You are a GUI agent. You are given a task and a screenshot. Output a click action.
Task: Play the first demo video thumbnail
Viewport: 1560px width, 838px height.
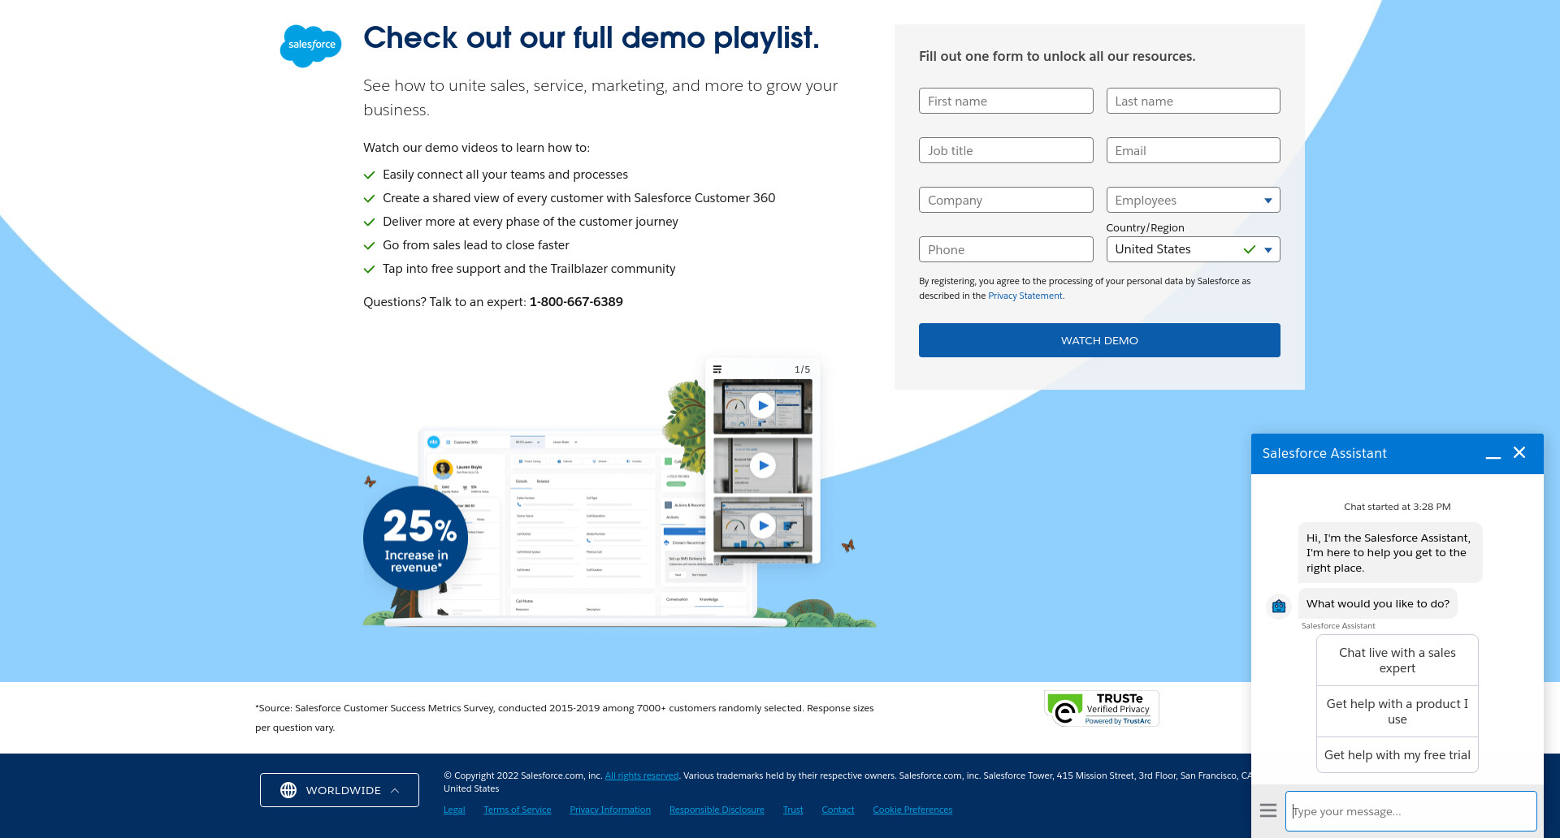tap(762, 405)
